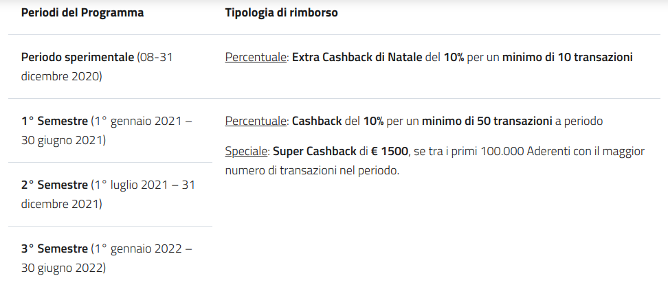
Task: Click the bold 'Super Cashback' text
Action: point(314,151)
